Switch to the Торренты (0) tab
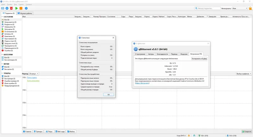 9,13
